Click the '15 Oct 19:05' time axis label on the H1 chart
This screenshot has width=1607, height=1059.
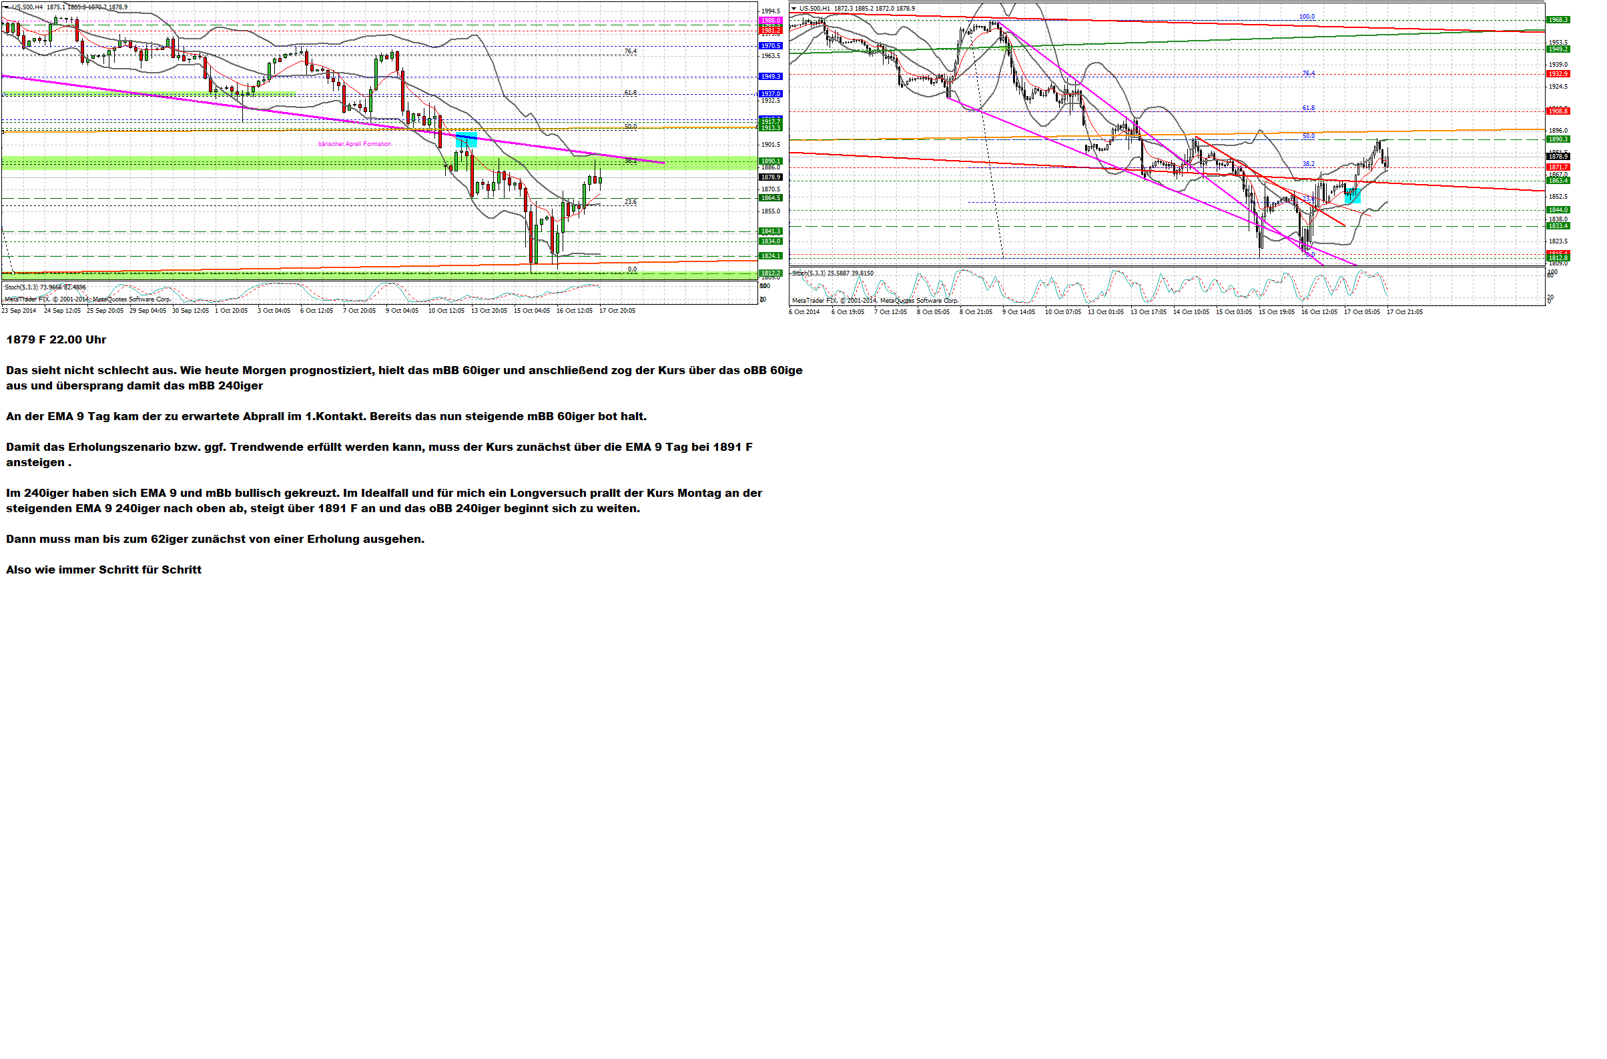[1277, 312]
